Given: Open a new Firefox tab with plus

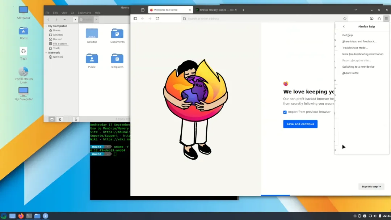Looking at the screenshot, I should (243, 10).
